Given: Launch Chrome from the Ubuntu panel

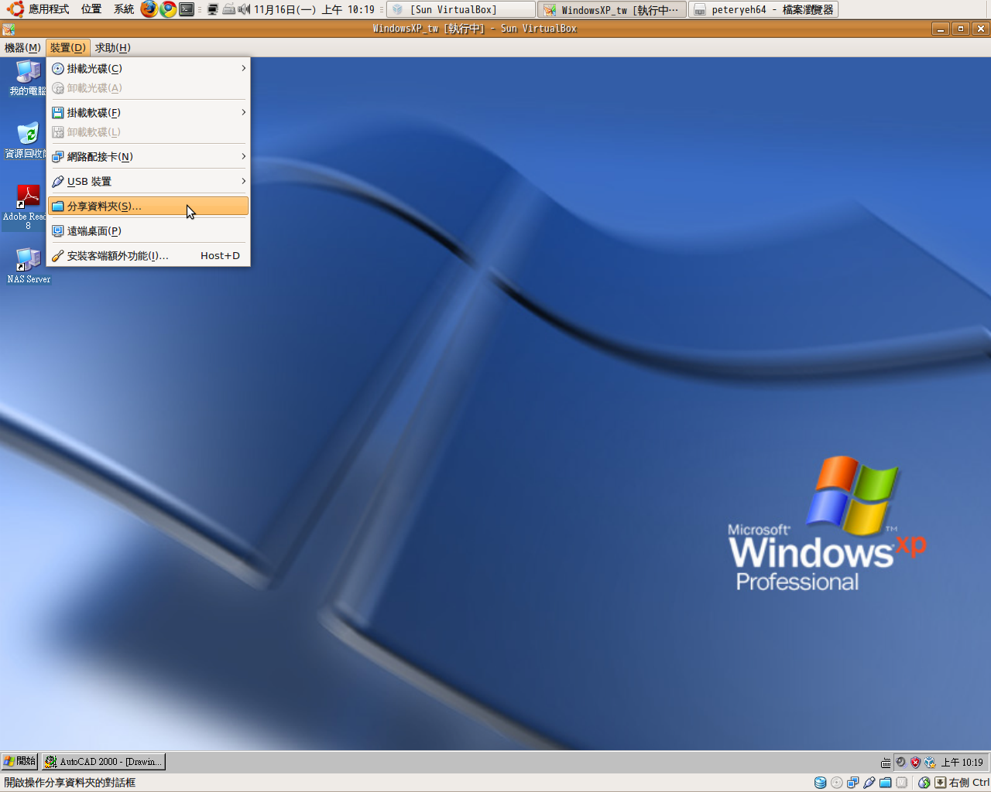Looking at the screenshot, I should pyautogui.click(x=168, y=9).
